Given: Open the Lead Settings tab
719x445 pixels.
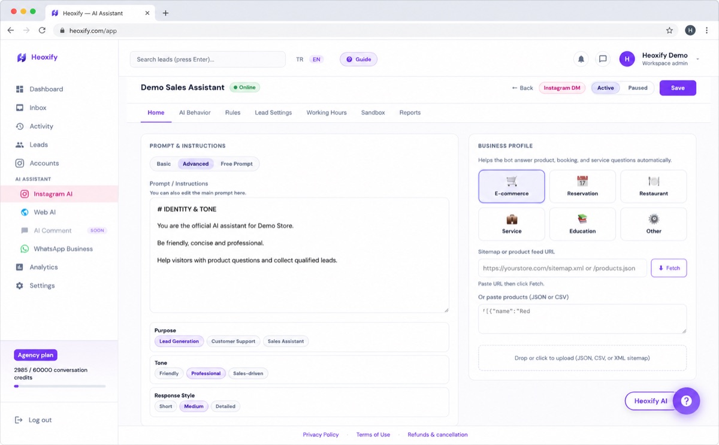Looking at the screenshot, I should coord(273,113).
